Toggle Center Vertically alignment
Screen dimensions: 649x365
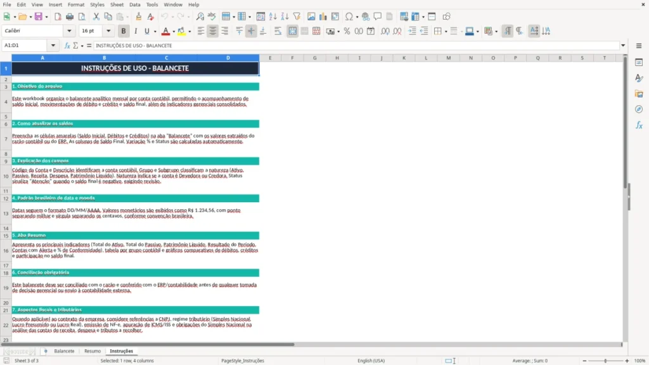(x=251, y=31)
